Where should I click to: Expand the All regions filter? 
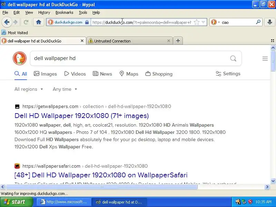29,89
